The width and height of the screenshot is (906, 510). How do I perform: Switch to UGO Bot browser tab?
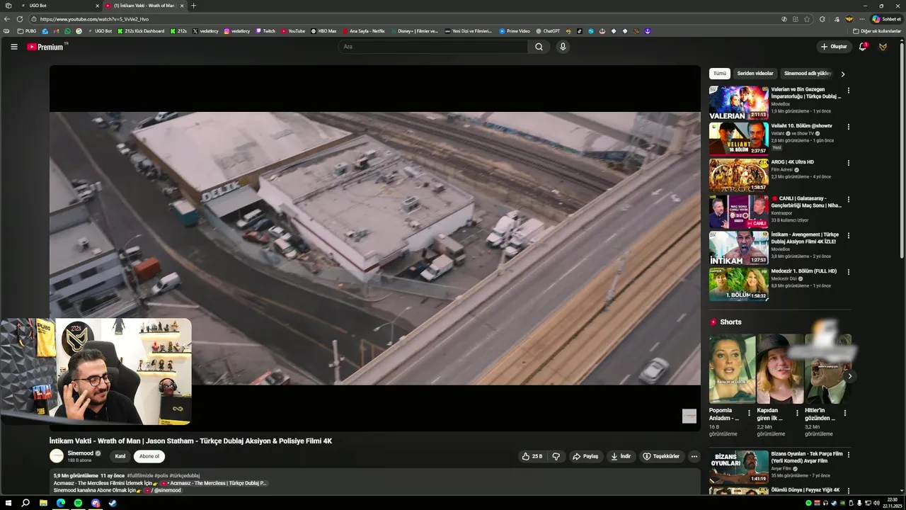tap(59, 6)
